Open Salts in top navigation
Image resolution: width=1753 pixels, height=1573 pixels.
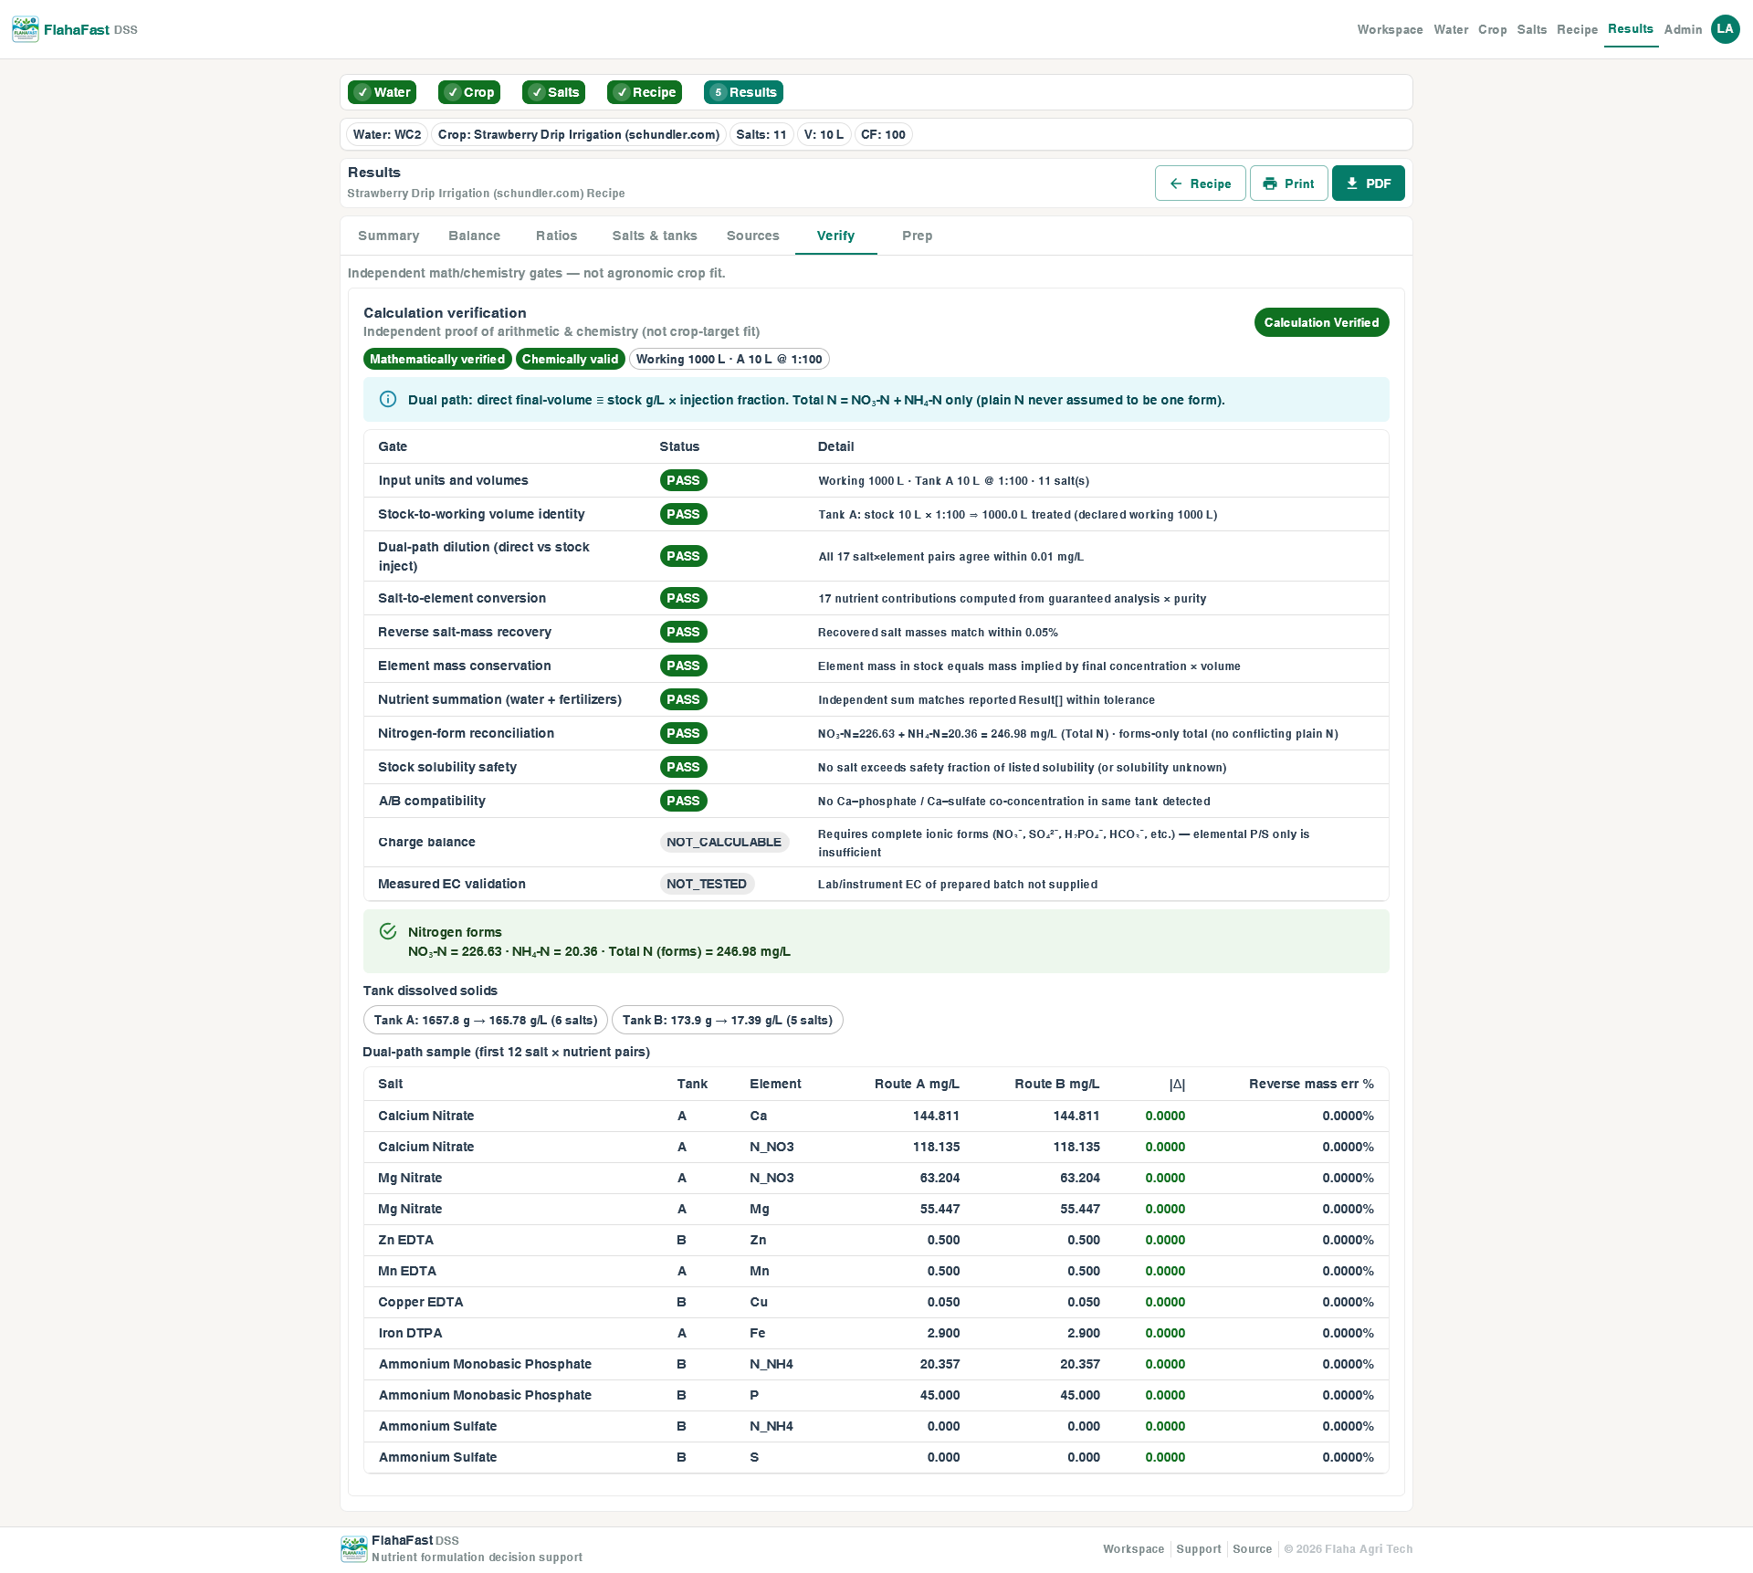tap(1531, 29)
